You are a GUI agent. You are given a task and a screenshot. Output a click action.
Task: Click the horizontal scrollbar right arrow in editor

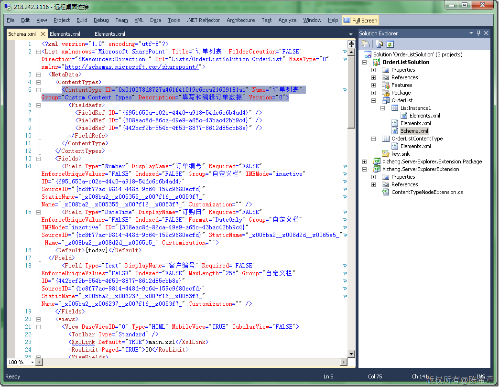344,362
